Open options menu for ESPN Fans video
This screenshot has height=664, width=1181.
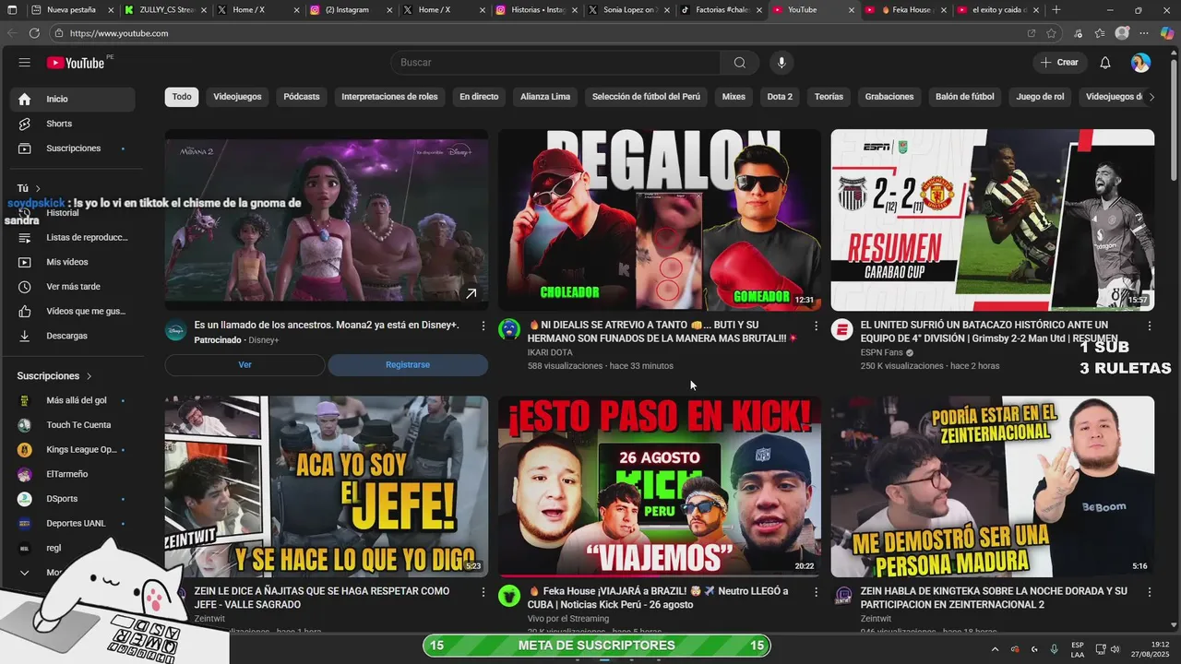[1149, 326]
